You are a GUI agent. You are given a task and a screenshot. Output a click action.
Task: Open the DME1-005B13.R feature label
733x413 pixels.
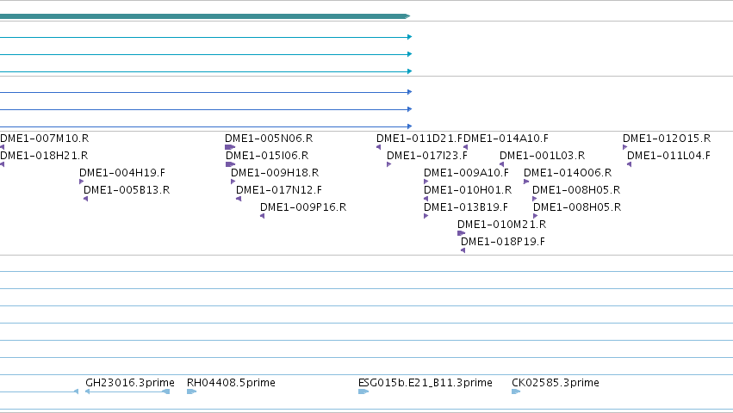pyautogui.click(x=127, y=190)
